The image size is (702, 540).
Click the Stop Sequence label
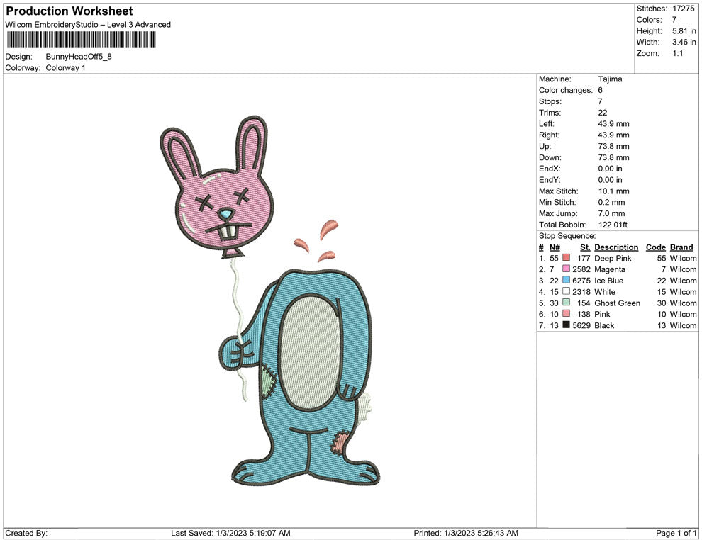[x=567, y=236]
